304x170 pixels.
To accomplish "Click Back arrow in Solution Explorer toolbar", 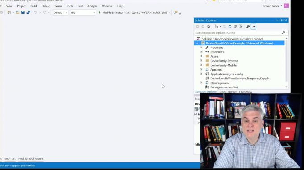I will (198, 27).
